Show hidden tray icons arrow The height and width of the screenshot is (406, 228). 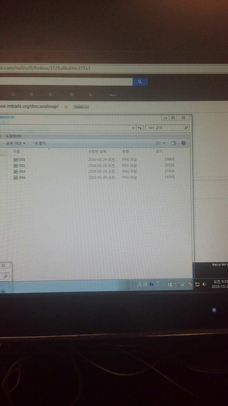pos(163,285)
